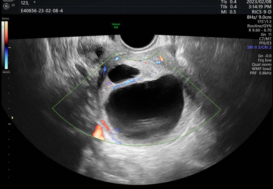Screen dimensions: 273x189
Task: Click the smaller upper cyst in the image
Action: click(x=123, y=73)
